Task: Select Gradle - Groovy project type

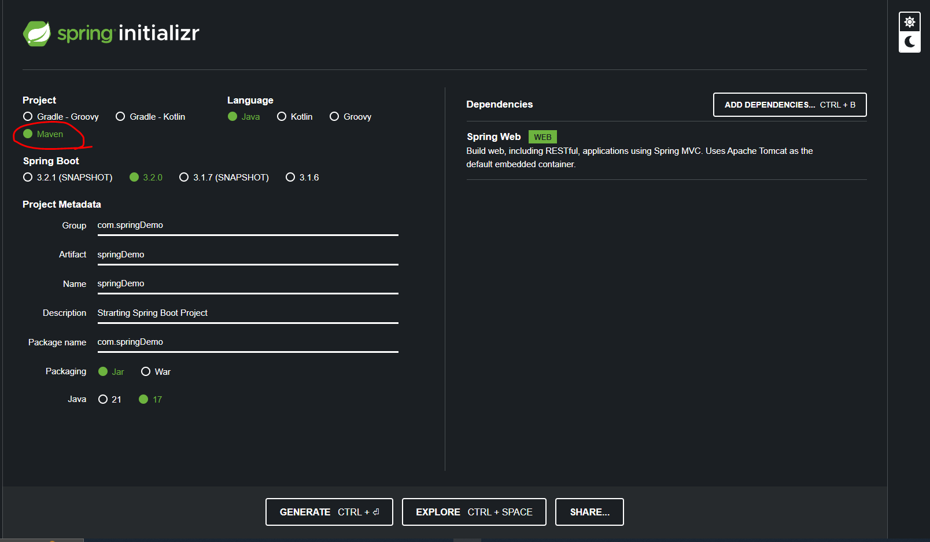Action: click(61, 117)
